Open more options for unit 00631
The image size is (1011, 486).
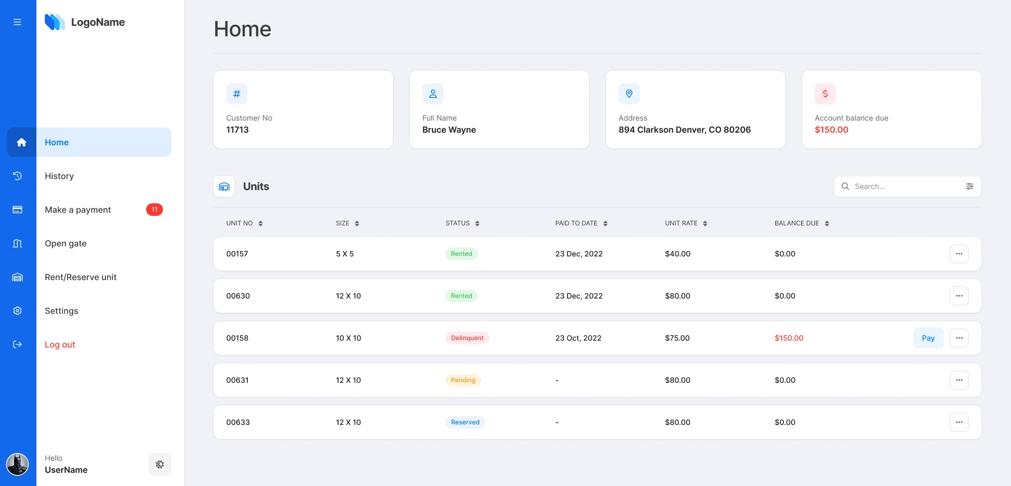[x=959, y=380]
